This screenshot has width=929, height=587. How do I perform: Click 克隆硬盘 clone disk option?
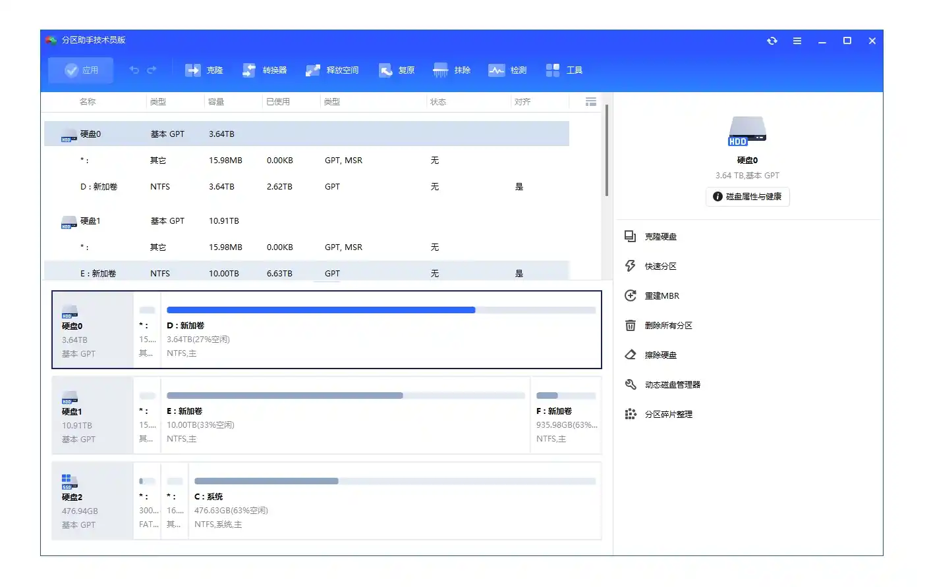tap(651, 237)
